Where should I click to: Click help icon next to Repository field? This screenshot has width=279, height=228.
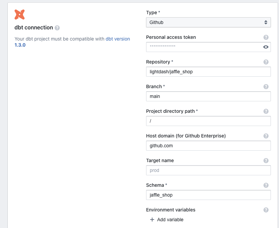pyautogui.click(x=266, y=62)
